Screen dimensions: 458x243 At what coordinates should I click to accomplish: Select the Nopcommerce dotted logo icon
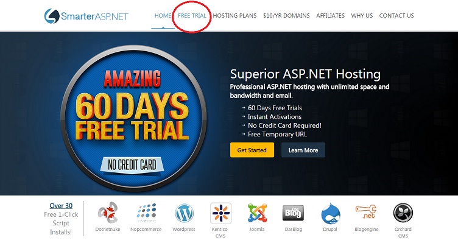point(146,213)
